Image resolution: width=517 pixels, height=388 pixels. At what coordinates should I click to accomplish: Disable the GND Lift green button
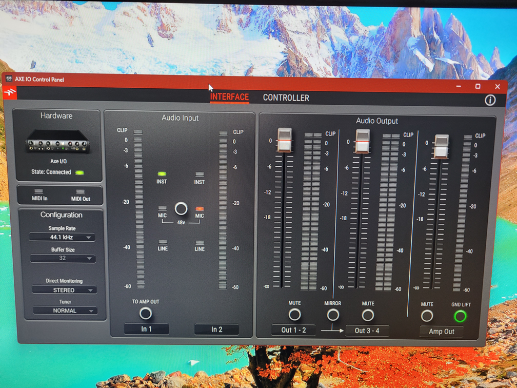[x=460, y=316]
